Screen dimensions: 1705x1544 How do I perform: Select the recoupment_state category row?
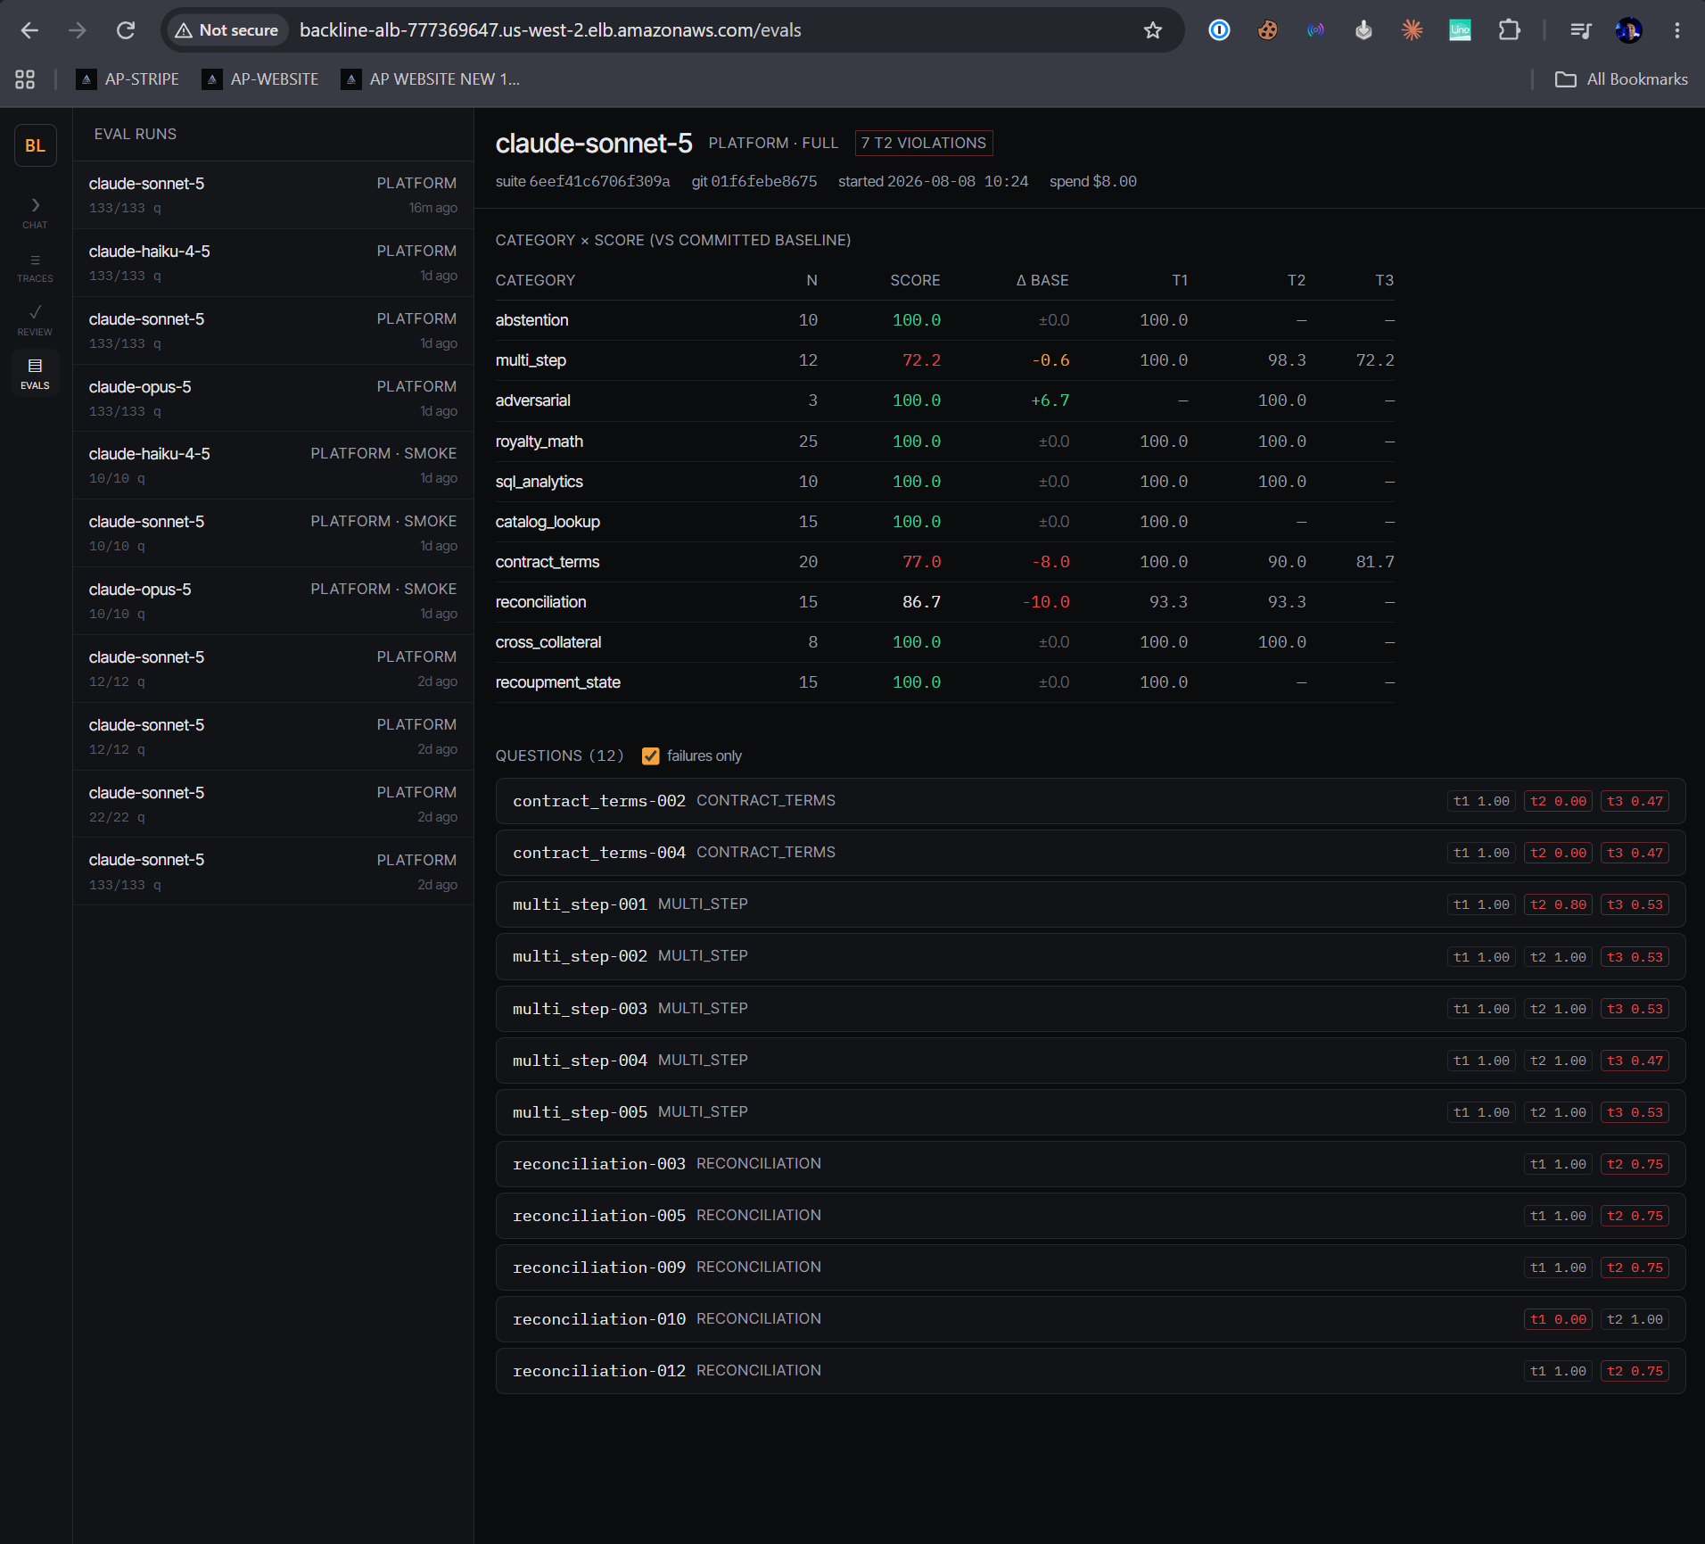pyautogui.click(x=944, y=682)
